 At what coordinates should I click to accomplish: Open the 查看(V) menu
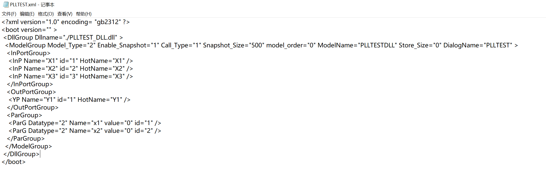[x=65, y=14]
